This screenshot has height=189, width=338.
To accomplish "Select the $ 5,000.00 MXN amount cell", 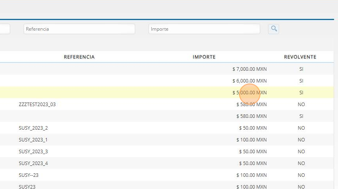I will 250,93.
